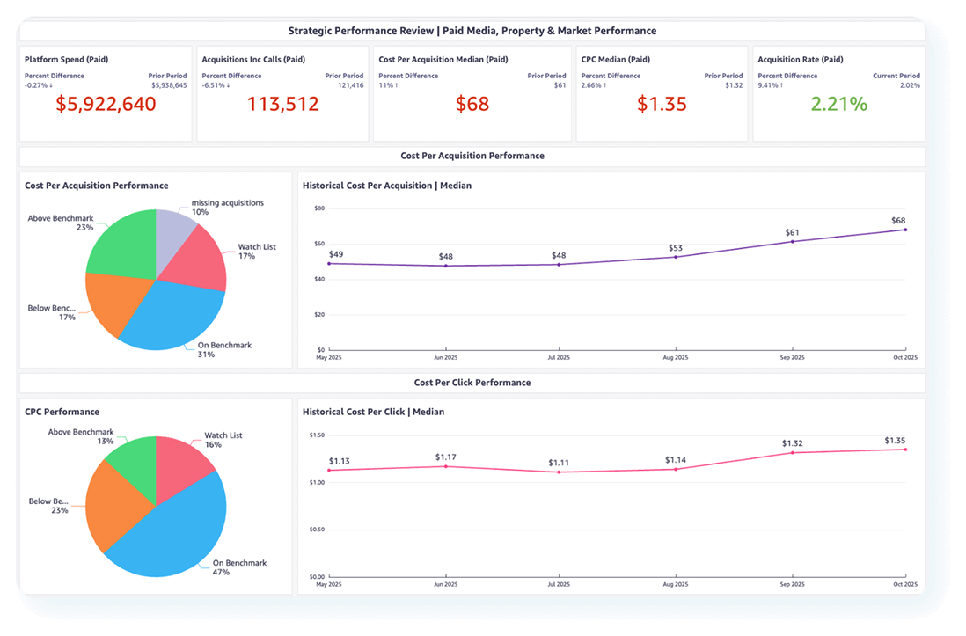Image resolution: width=966 pixels, height=636 pixels.
Task: Select the Strategic Performance Review dashboard title
Action: tap(472, 31)
